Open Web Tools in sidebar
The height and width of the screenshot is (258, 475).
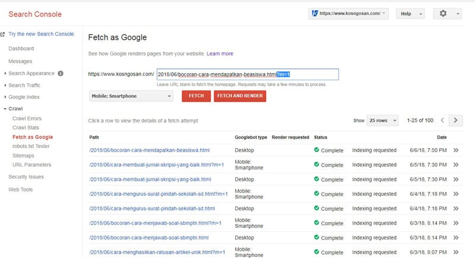pyautogui.click(x=20, y=190)
